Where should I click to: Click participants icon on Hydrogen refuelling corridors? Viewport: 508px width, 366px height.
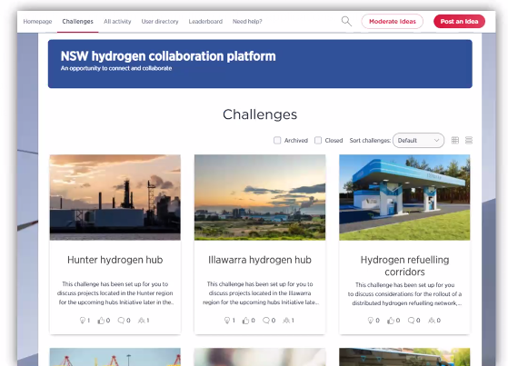[432, 321]
